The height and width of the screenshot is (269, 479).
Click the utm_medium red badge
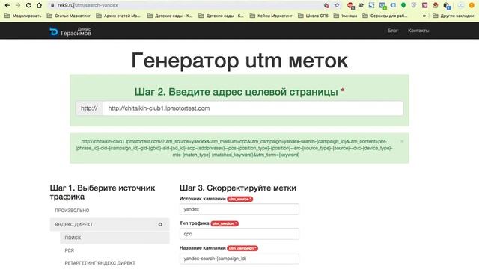pos(225,223)
